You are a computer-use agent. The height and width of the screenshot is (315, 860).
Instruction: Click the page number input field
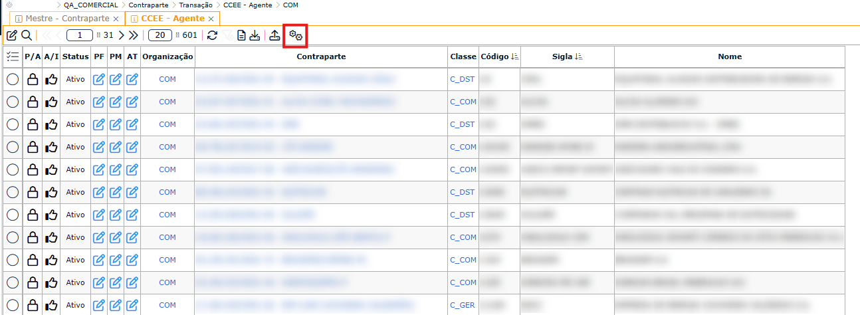pyautogui.click(x=79, y=35)
